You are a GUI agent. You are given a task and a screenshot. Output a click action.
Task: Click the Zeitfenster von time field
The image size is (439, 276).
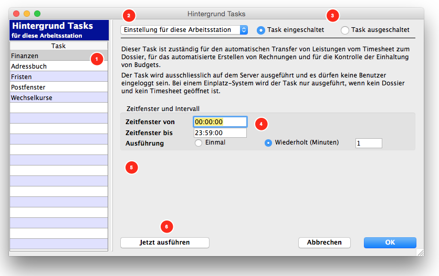pyautogui.click(x=220, y=122)
